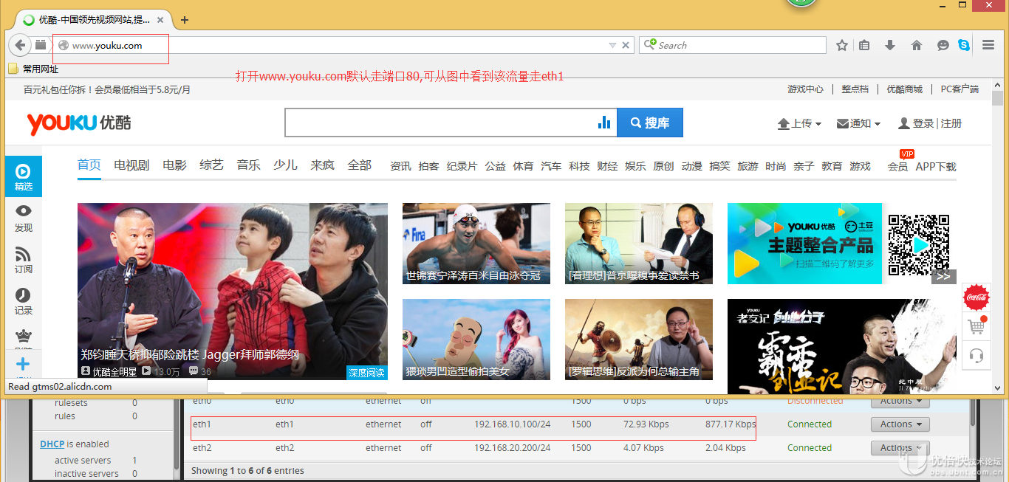Open the Downloads arrow icon
This screenshot has width=1009, height=482.
[x=890, y=45]
